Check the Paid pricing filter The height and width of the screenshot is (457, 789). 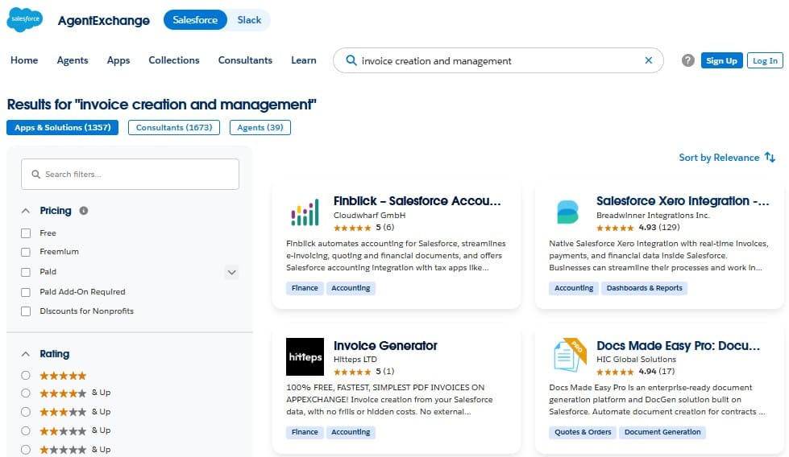[x=26, y=272]
